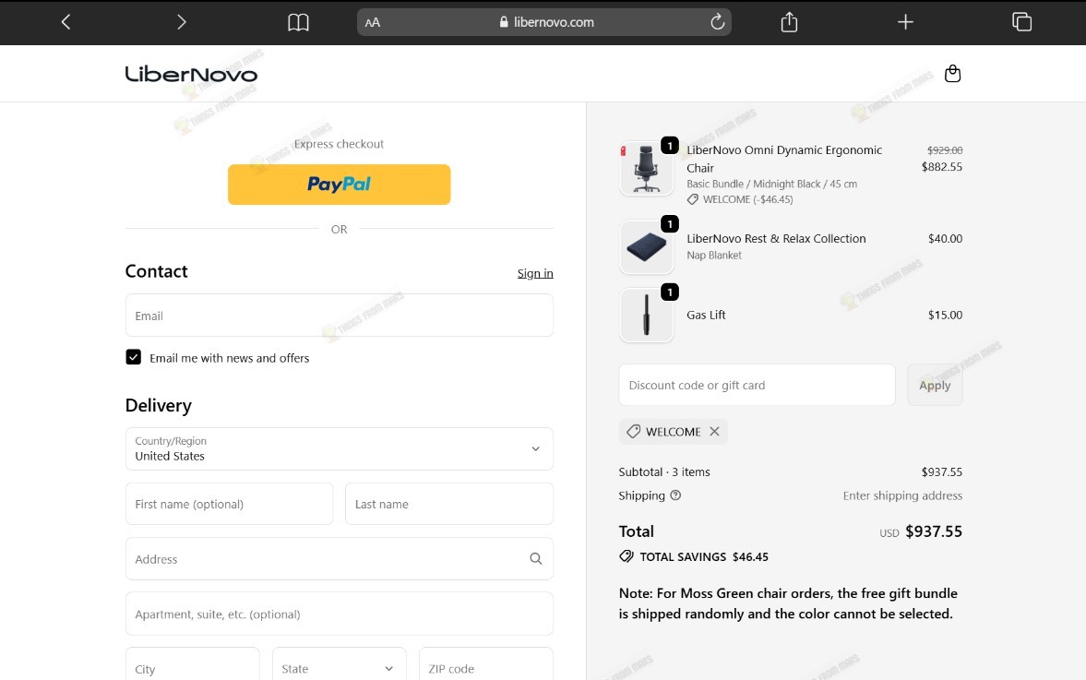Image resolution: width=1086 pixels, height=680 pixels.
Task: Open the Country/Region dropdown
Action: [x=340, y=448]
